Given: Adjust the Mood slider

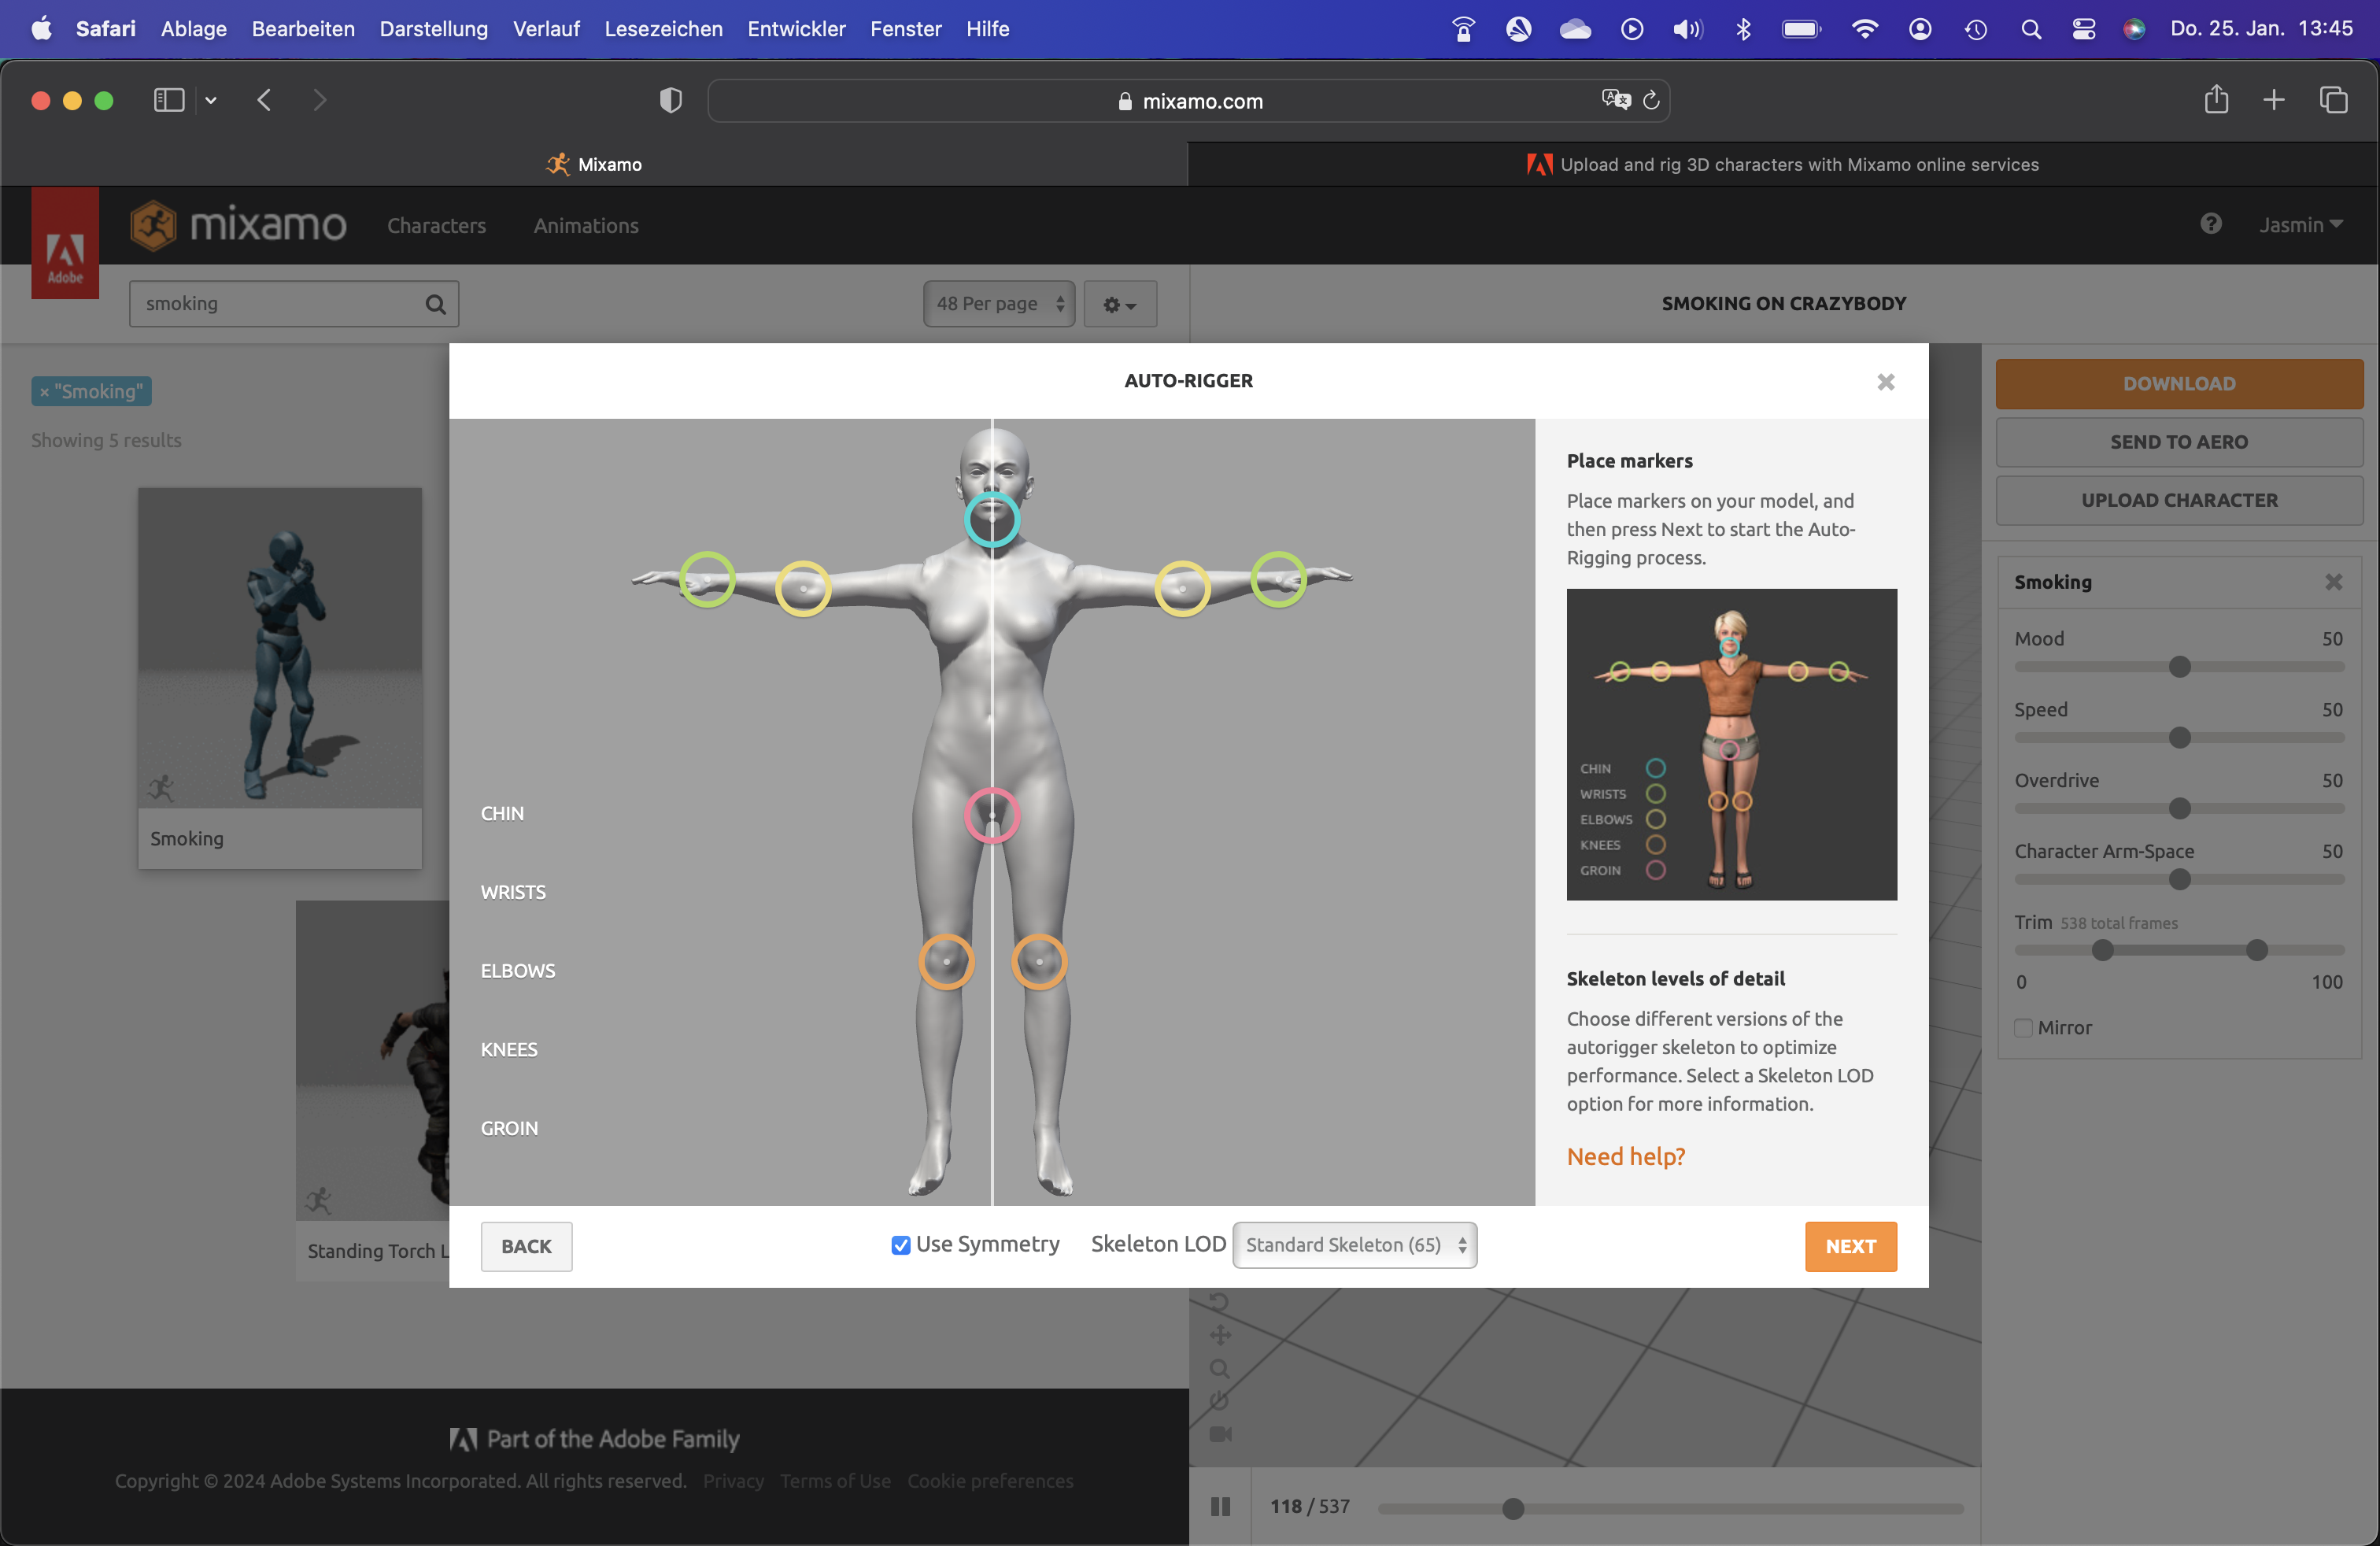Looking at the screenshot, I should pyautogui.click(x=2180, y=667).
